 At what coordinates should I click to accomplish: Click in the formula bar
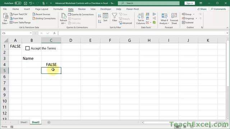coord(142,33)
